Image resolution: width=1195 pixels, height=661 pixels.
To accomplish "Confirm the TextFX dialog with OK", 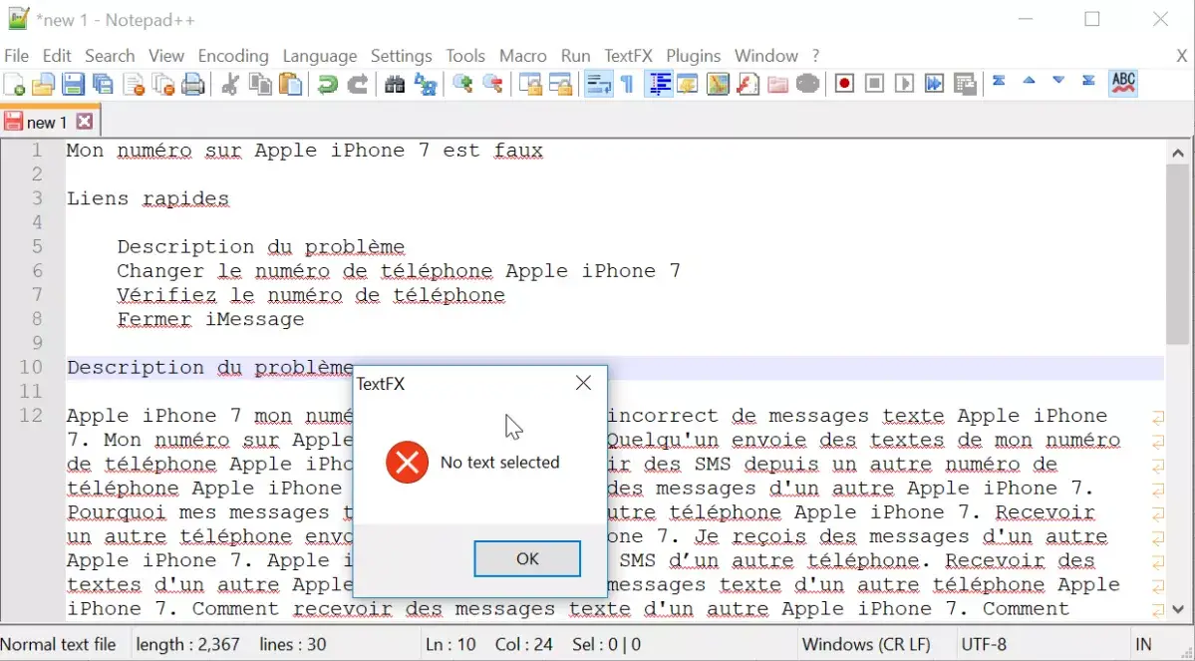I will [x=526, y=559].
